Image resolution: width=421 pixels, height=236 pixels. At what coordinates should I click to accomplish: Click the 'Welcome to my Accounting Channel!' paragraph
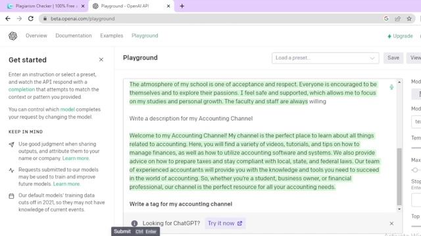coord(255,161)
